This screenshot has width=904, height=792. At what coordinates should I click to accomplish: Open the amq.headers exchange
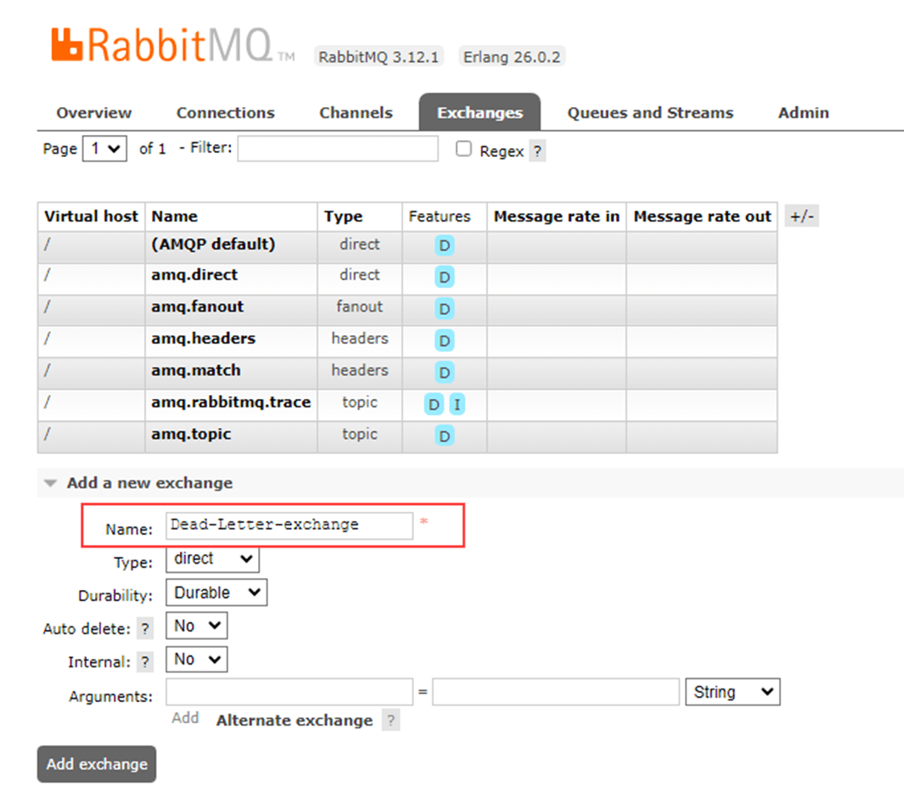click(x=203, y=339)
